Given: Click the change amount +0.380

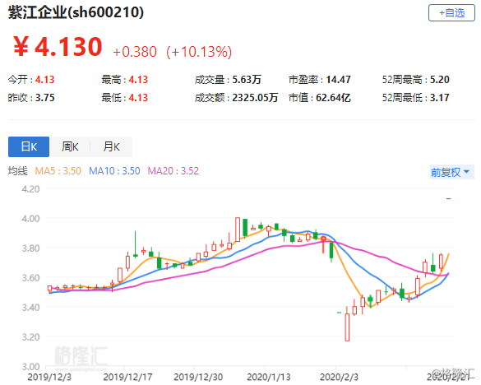Looking at the screenshot, I should (135, 52).
